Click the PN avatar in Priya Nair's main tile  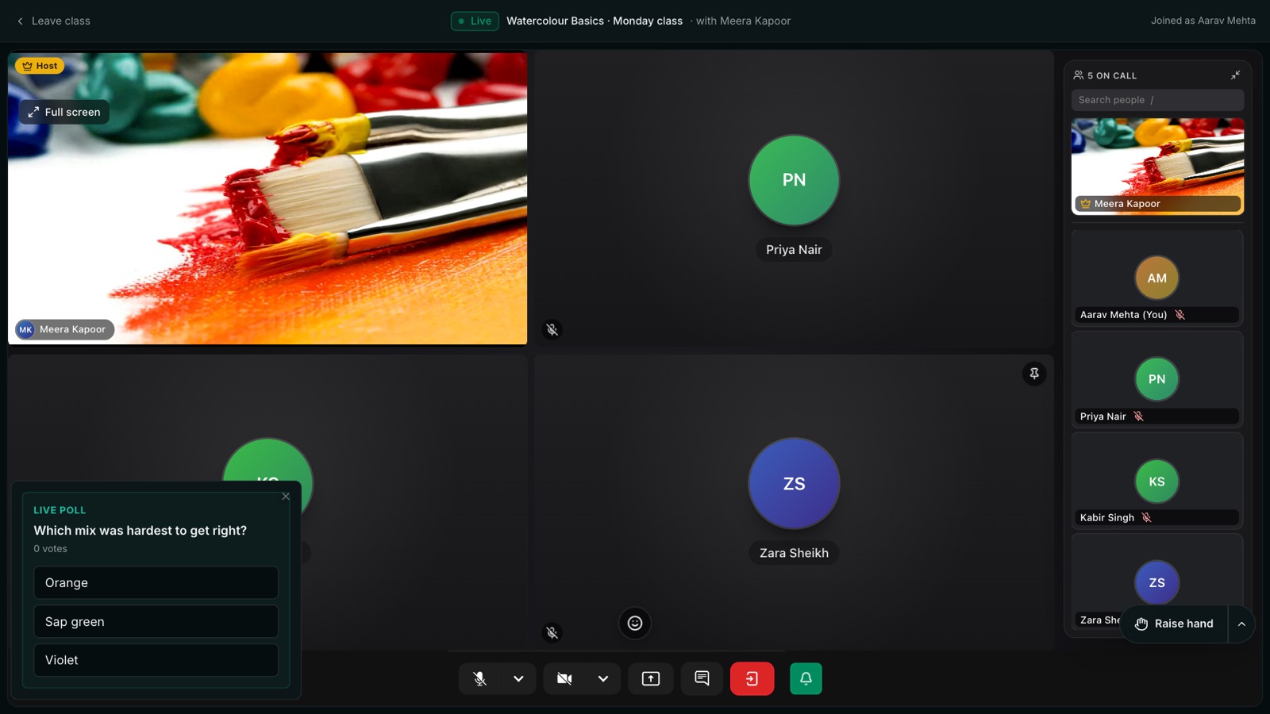tap(794, 180)
